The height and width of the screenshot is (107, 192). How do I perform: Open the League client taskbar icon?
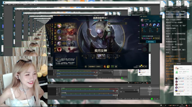[55, 105]
